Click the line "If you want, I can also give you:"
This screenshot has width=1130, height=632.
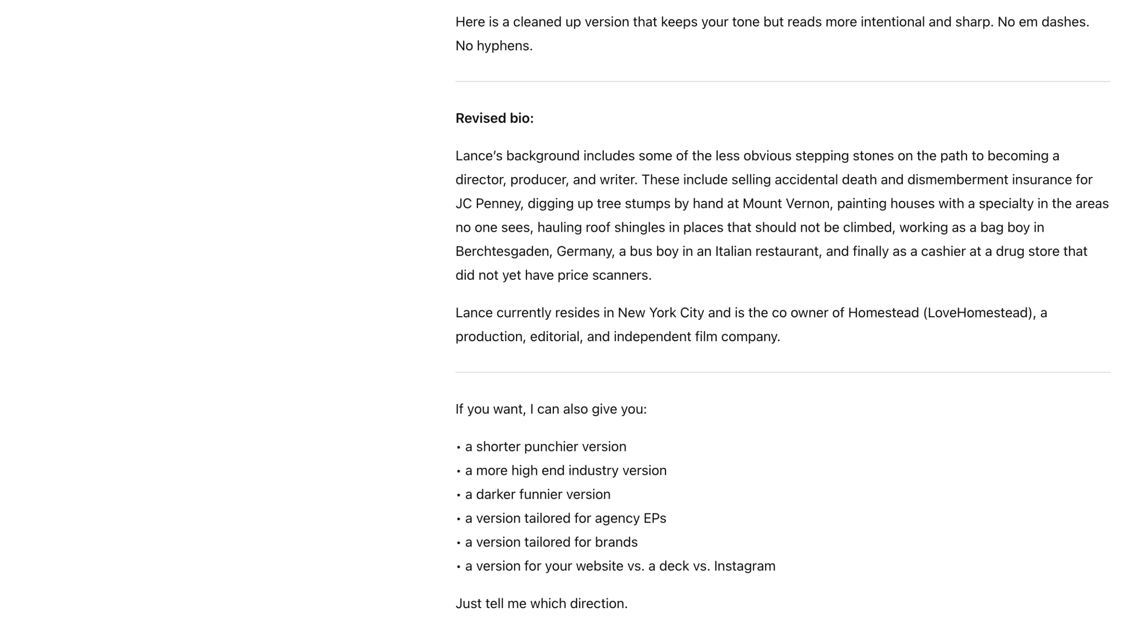pyautogui.click(x=551, y=409)
